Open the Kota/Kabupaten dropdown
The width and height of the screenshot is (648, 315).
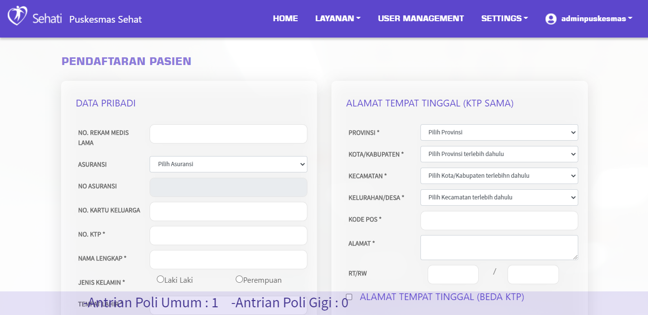[499, 154]
